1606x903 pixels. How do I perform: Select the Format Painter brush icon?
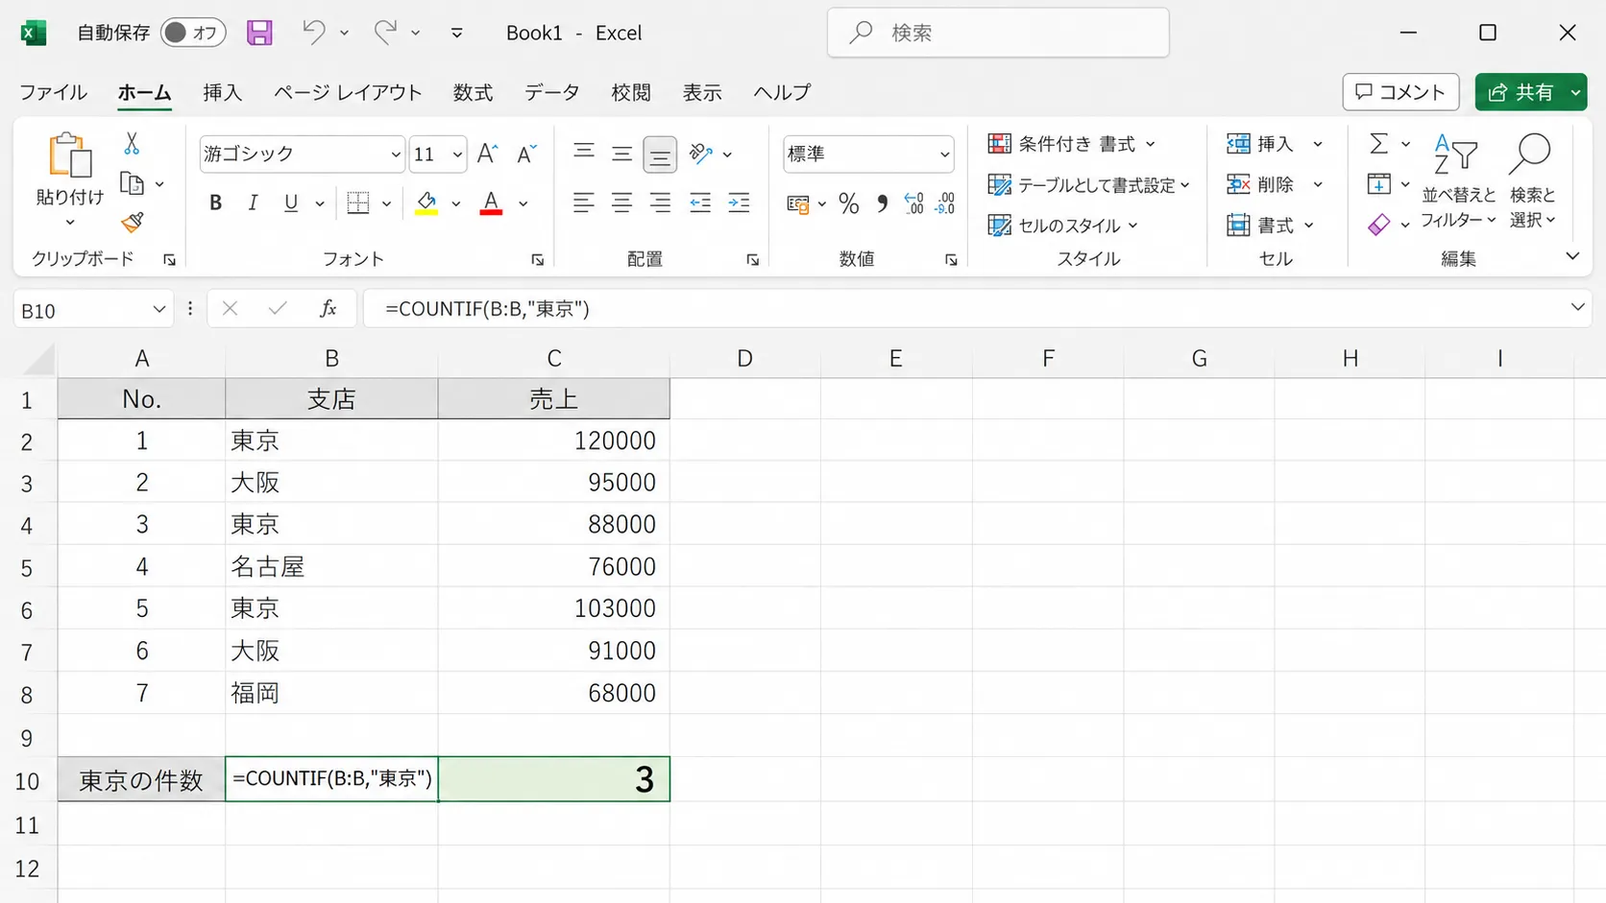(x=133, y=223)
